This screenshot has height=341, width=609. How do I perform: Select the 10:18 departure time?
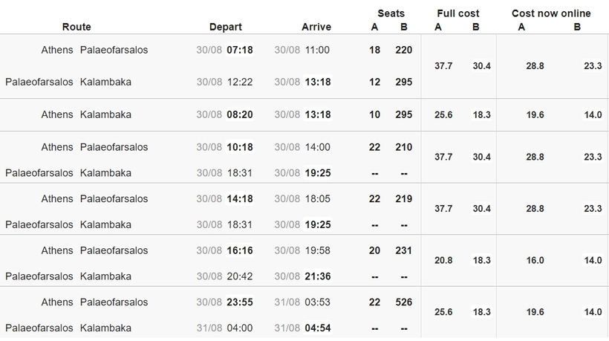(x=240, y=147)
